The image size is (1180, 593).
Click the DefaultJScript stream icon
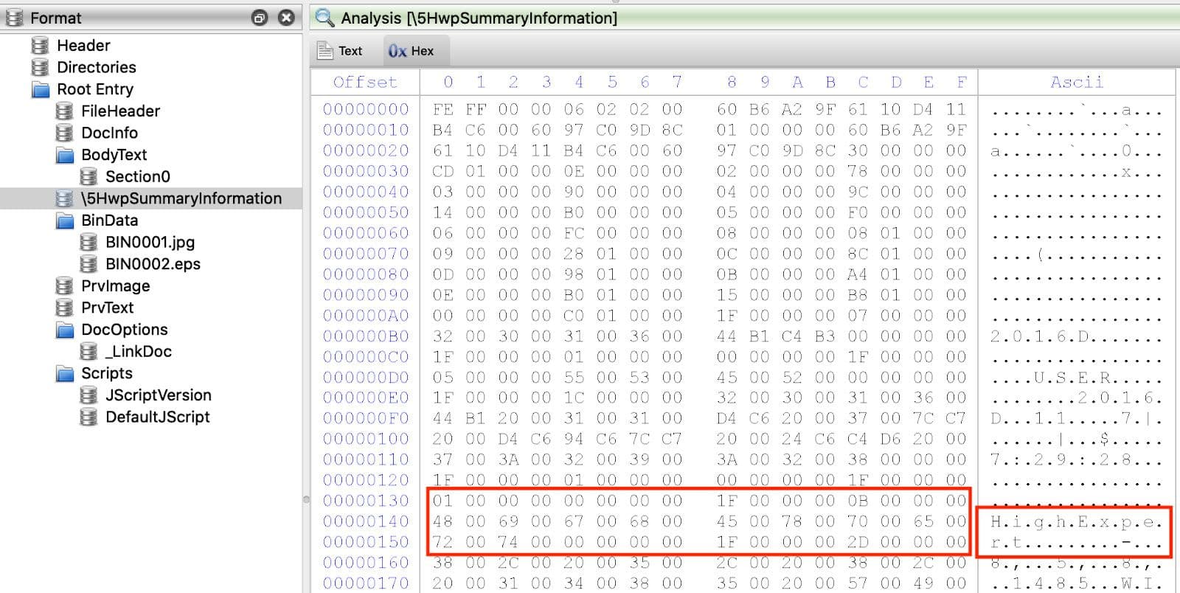coord(88,417)
